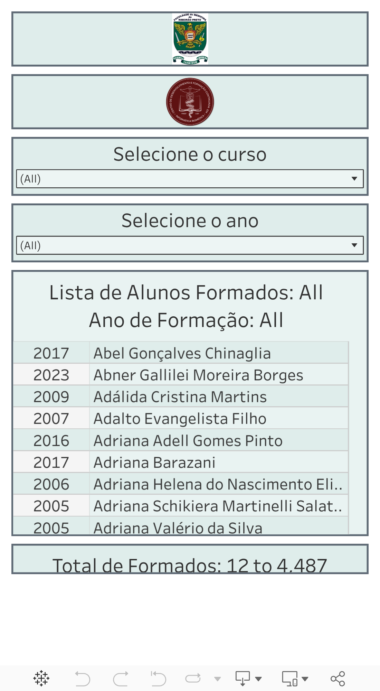The image size is (380, 691).
Task: Click the Undo arrow in the toolbar
Action: coord(83,678)
